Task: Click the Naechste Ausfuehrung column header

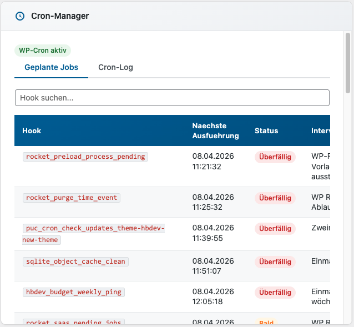Action: (215, 130)
